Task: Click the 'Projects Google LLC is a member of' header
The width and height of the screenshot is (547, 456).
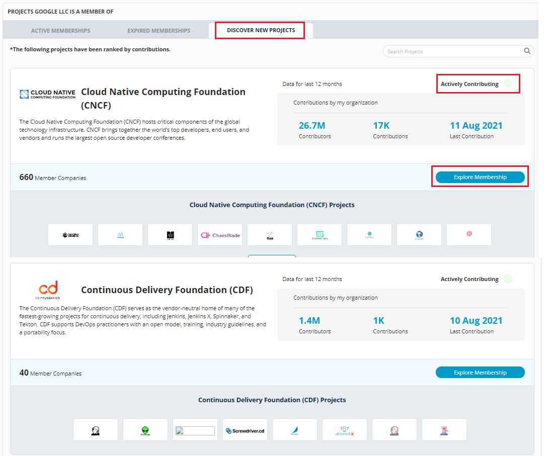Action: point(60,12)
